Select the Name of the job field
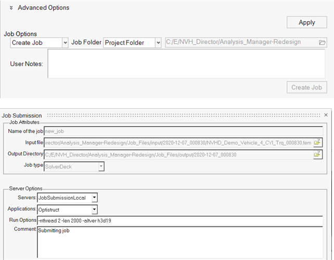 pyautogui.click(x=183, y=131)
